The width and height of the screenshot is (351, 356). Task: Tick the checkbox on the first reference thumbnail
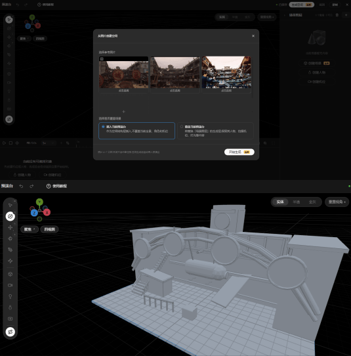point(102,59)
